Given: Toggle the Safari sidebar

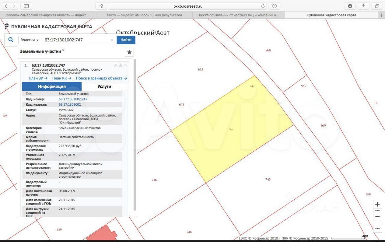Looking at the screenshot, I should [26, 6].
